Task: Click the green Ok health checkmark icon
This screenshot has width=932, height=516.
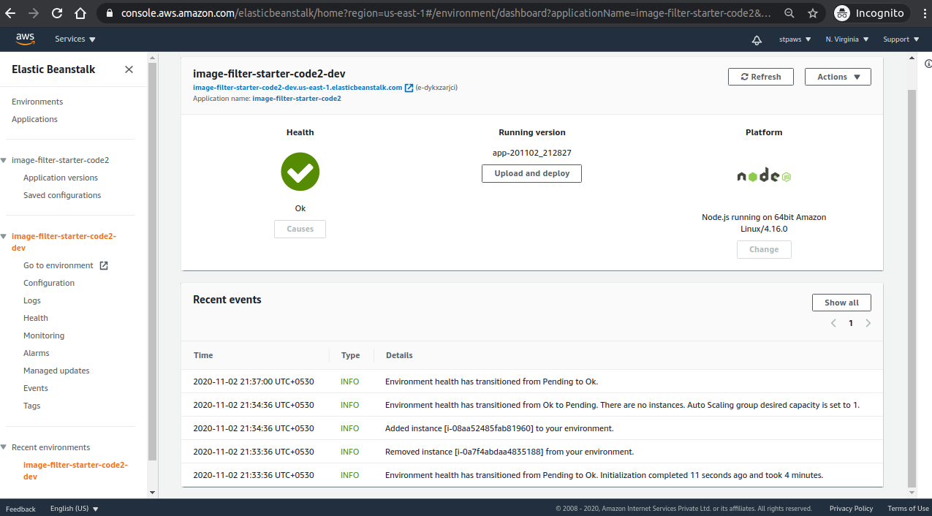Action: 300,172
